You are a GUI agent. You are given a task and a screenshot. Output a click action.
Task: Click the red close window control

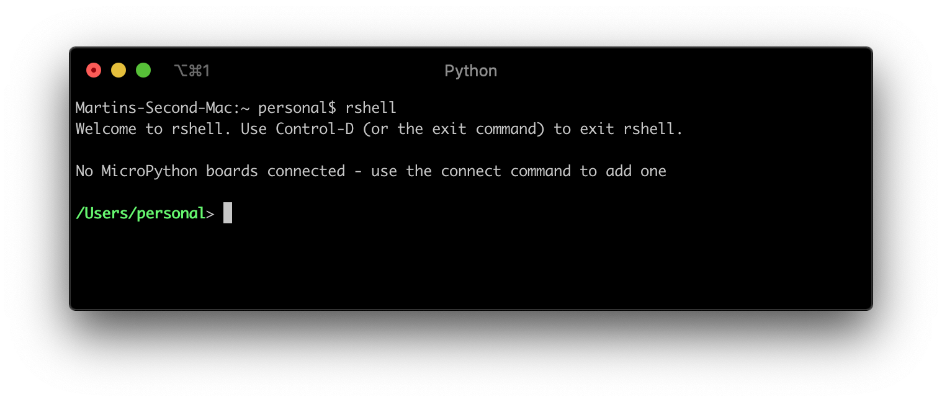(x=93, y=69)
